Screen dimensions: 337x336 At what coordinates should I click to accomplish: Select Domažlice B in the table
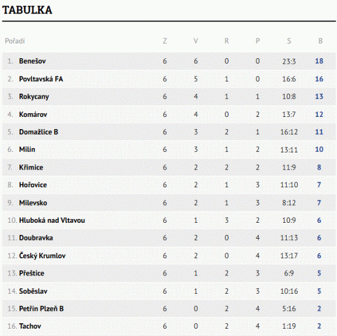point(39,132)
